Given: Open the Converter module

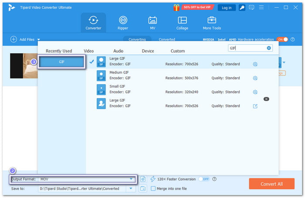Looking at the screenshot, I should click(93, 23).
